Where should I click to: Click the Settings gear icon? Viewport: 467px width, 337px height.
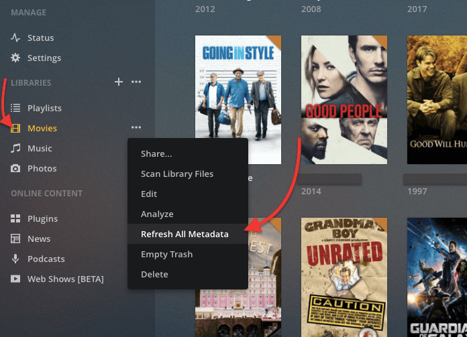(x=15, y=58)
